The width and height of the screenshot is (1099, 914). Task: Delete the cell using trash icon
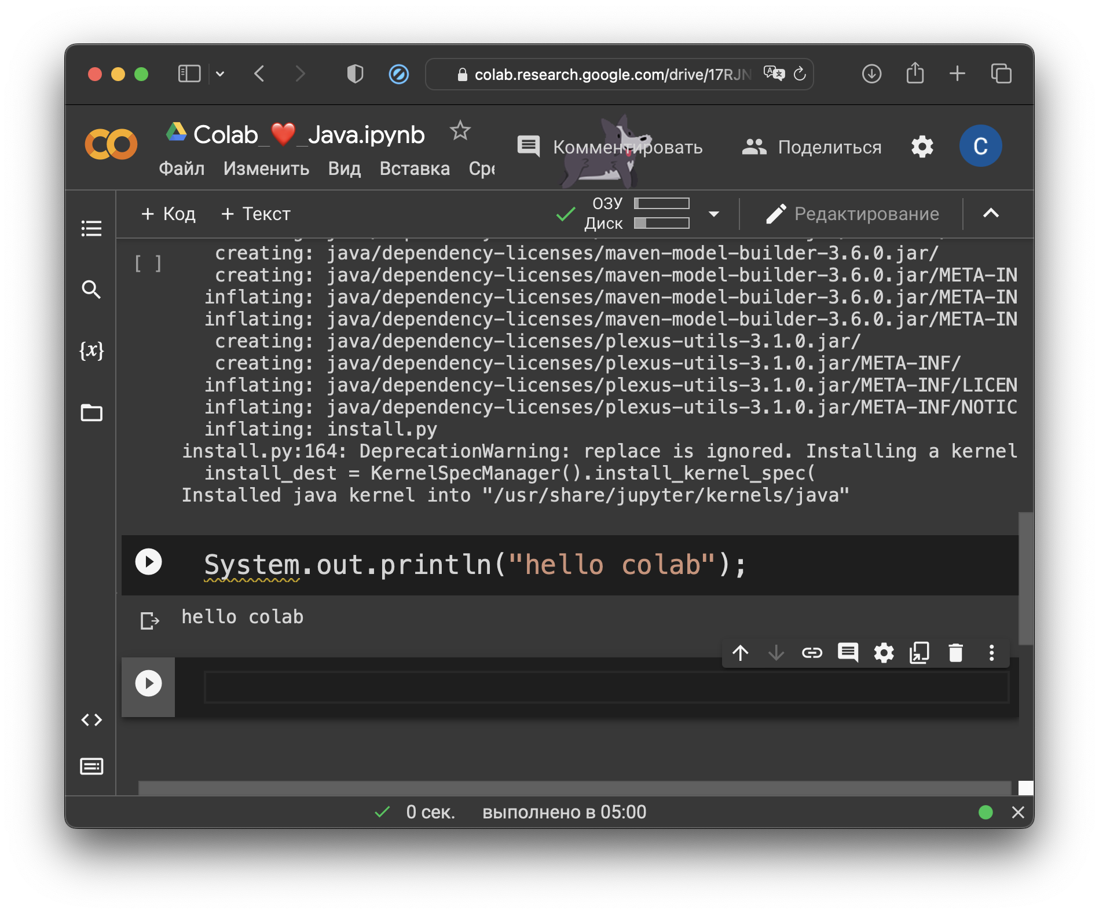pyautogui.click(x=955, y=653)
